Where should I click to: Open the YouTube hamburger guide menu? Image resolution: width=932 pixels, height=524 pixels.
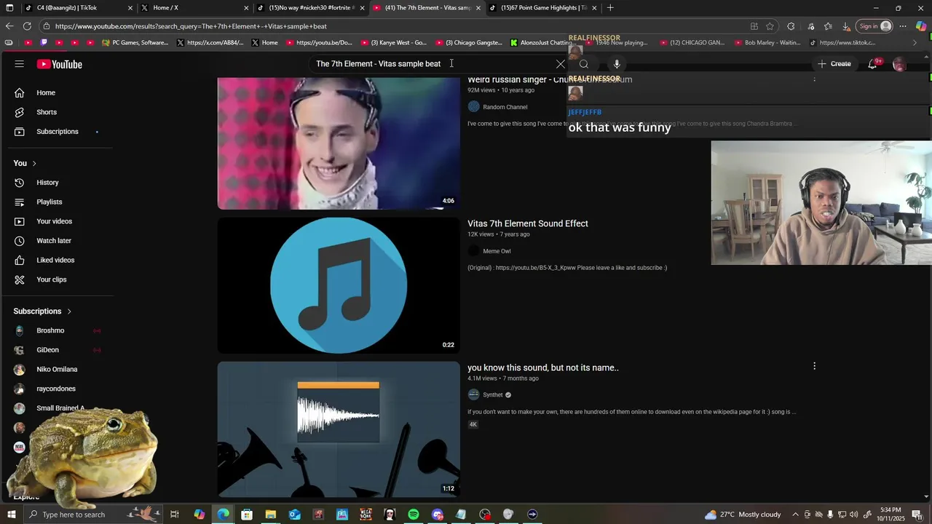[20, 64]
